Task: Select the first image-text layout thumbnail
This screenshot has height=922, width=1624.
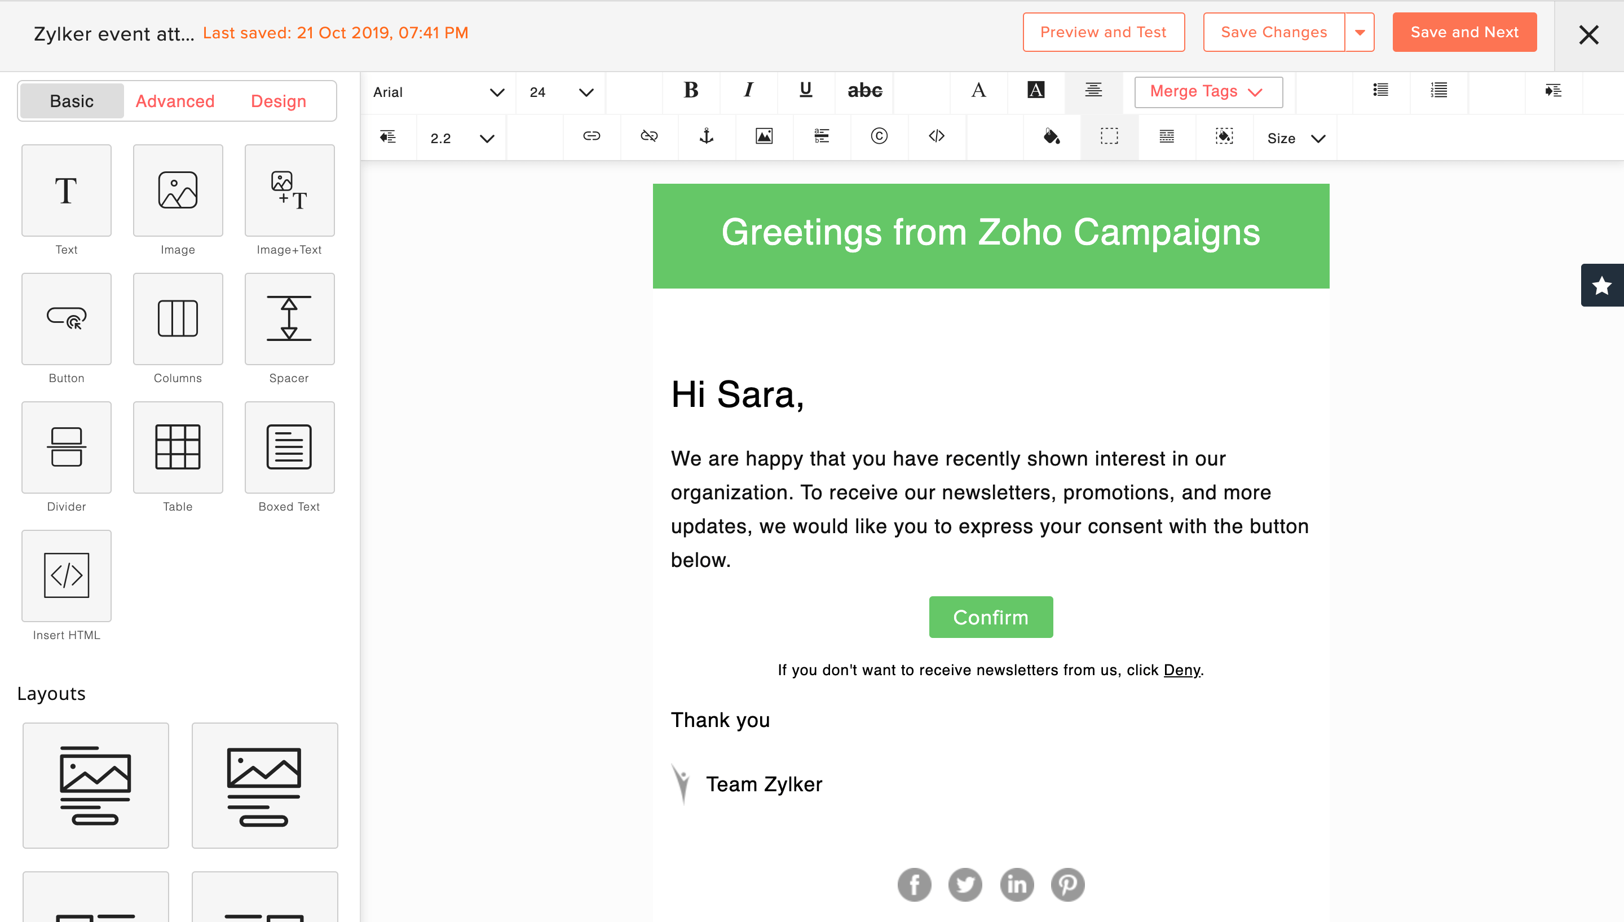Action: 96,785
